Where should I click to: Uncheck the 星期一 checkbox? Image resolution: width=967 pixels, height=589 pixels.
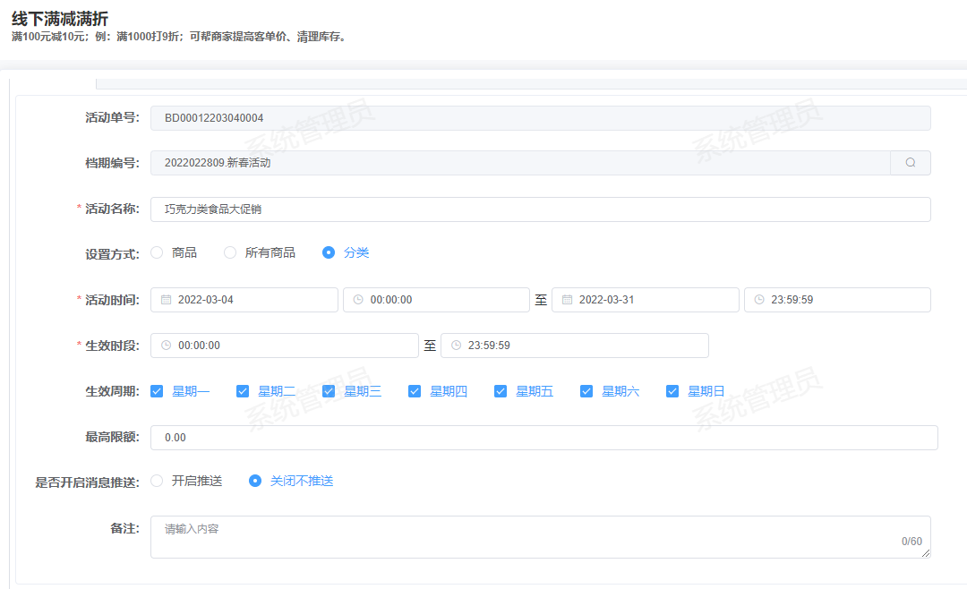(x=157, y=392)
